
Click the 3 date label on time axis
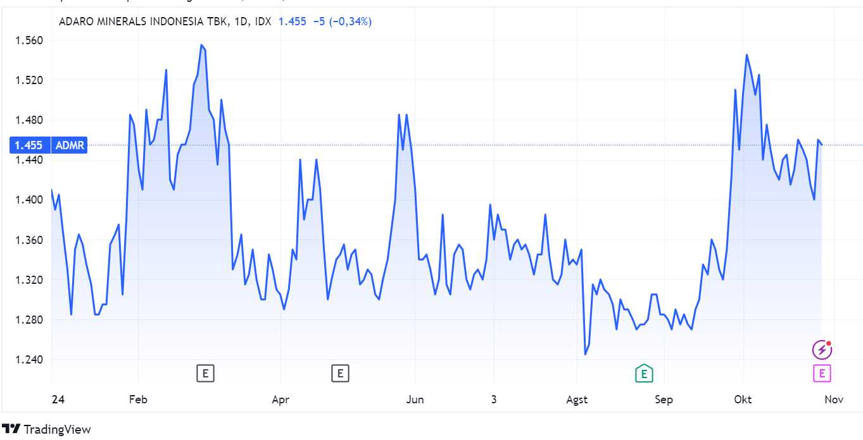494,400
